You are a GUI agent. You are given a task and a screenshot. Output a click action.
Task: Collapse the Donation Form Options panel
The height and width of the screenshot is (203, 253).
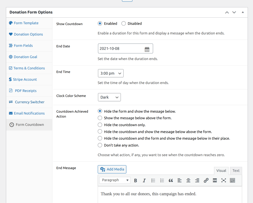pyautogui.click(x=243, y=12)
